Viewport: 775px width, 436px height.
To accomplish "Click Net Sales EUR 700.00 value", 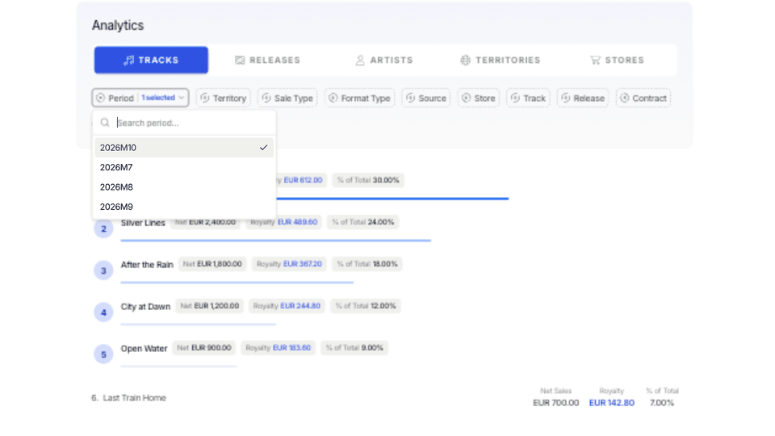I will 555,403.
